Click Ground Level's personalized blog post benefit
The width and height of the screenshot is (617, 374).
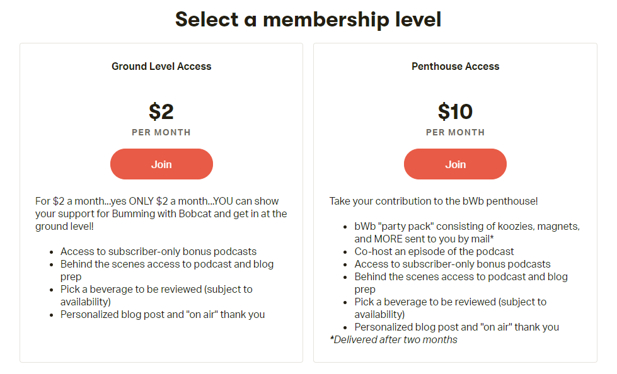(x=163, y=314)
